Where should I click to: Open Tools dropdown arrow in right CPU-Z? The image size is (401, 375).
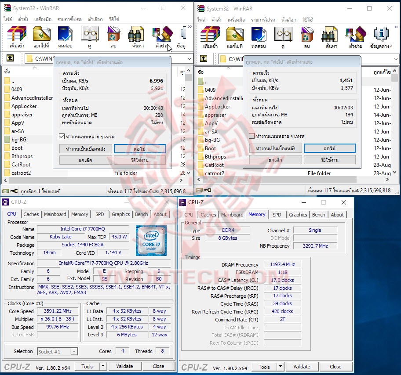[x=280, y=367]
